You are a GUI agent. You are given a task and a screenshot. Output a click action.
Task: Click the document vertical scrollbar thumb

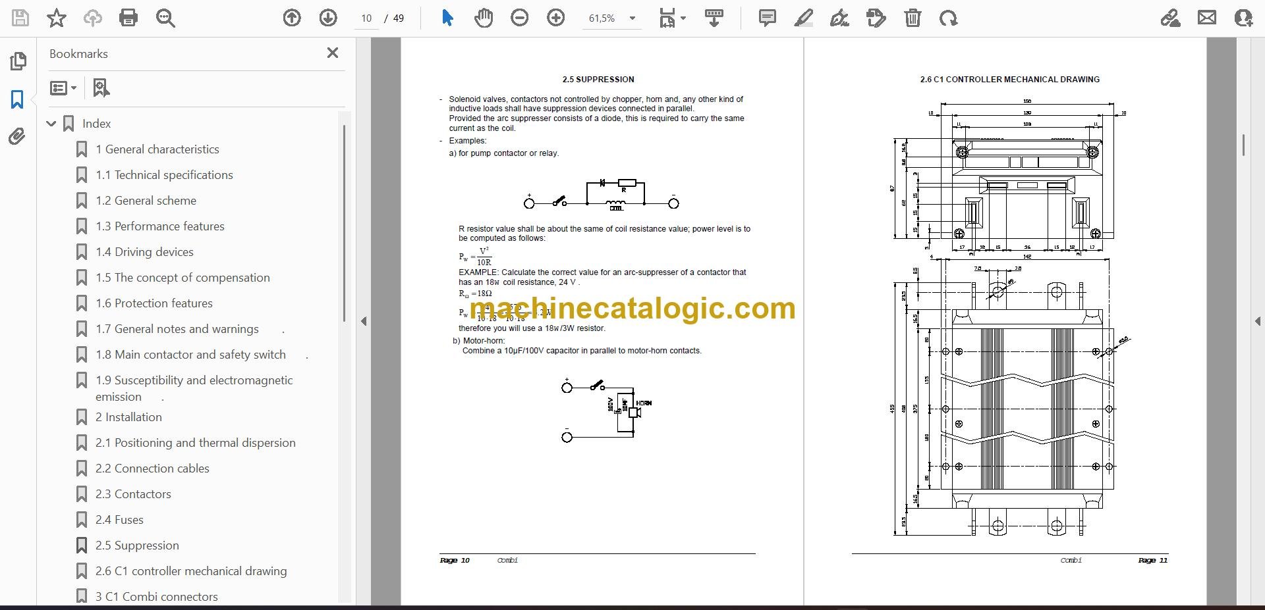1243,145
